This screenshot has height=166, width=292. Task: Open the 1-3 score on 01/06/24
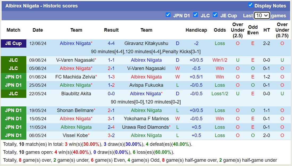tap(111, 77)
